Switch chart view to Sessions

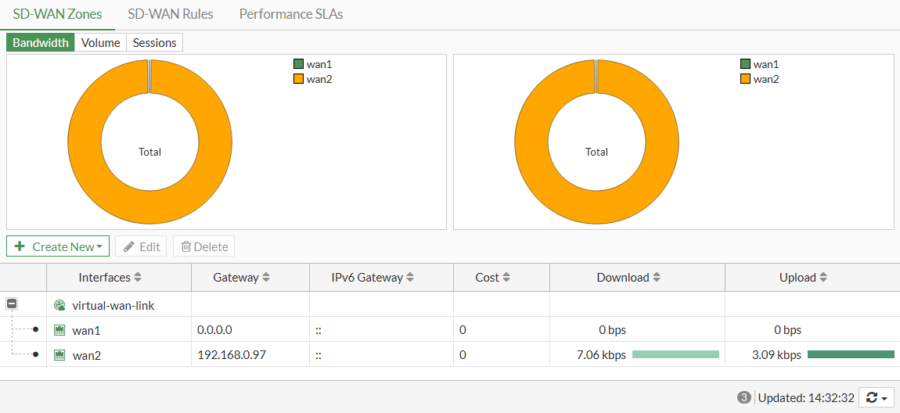[x=154, y=43]
